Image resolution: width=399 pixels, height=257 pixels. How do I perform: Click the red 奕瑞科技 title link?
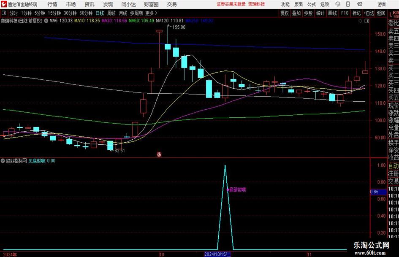(x=257, y=4)
